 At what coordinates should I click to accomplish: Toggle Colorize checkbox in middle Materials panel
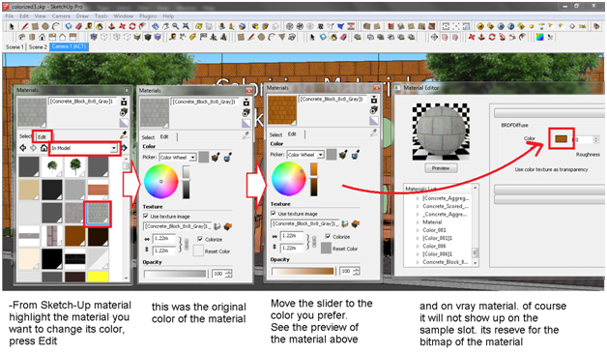(200, 239)
